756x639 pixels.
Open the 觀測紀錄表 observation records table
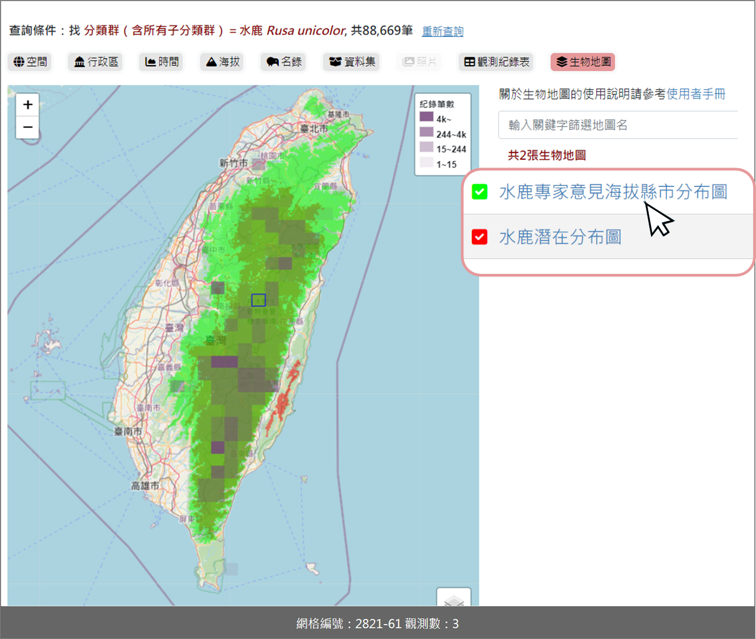pyautogui.click(x=497, y=62)
